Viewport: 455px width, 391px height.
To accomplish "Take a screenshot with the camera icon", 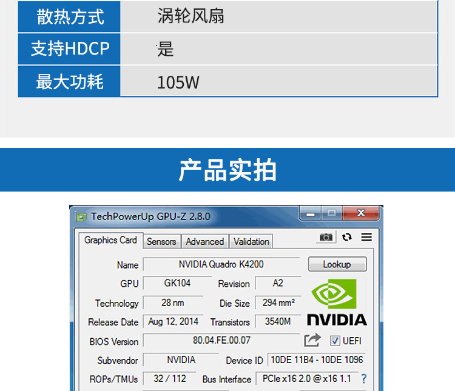I will coord(326,237).
